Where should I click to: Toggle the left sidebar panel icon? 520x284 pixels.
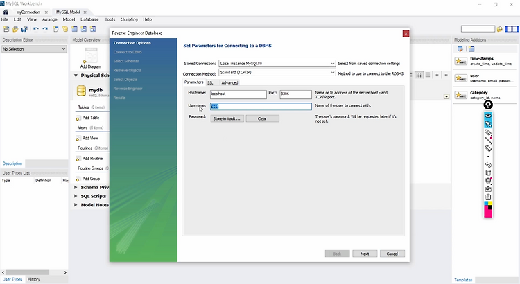(508, 29)
